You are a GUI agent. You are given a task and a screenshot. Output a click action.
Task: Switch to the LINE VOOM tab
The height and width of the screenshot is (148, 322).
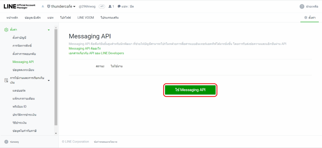[x=85, y=18]
